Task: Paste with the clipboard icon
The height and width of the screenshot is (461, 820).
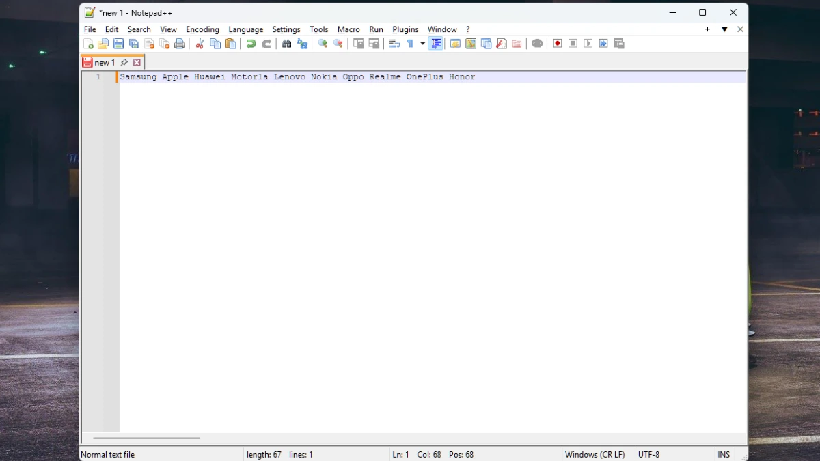Action: pyautogui.click(x=230, y=44)
